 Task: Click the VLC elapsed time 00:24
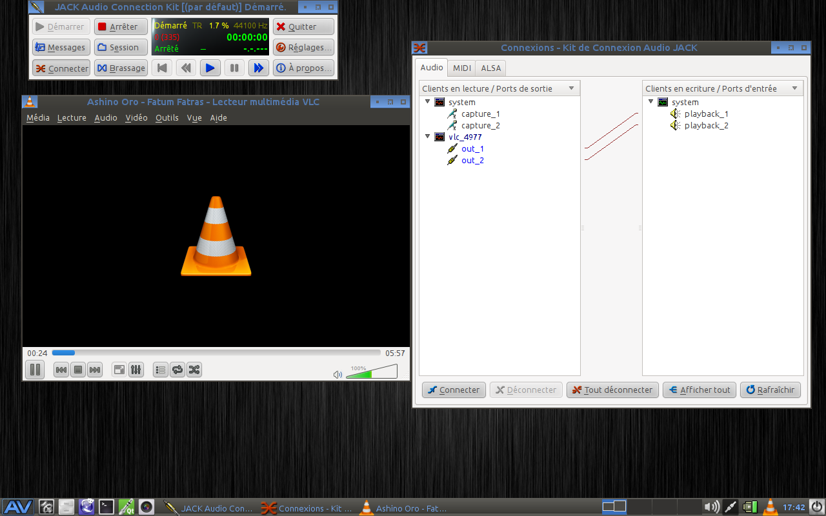[37, 353]
